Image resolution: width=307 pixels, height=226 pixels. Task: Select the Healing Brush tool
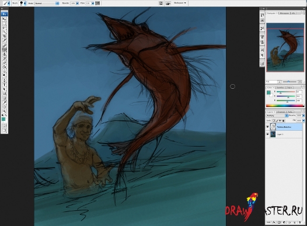pyautogui.click(x=4, y=46)
